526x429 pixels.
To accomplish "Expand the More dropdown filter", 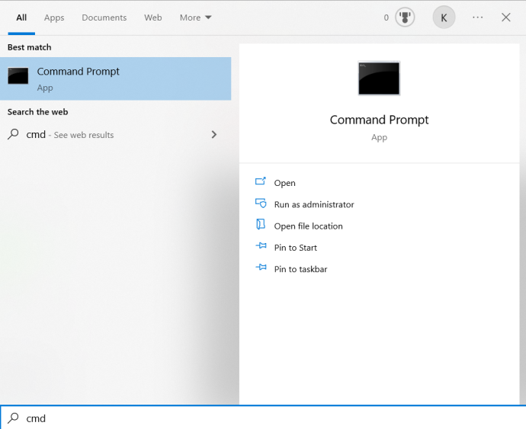I will [196, 18].
